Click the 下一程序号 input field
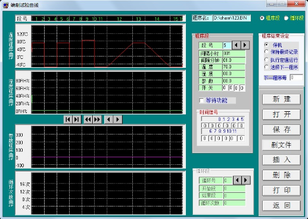Viewport: 308px width, 219px height. tap(296, 77)
